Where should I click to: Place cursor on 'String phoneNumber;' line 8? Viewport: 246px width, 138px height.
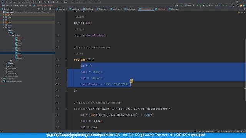tap(90, 35)
